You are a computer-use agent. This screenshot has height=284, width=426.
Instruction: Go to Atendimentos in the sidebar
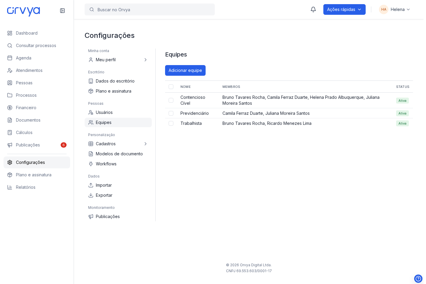tap(37, 70)
